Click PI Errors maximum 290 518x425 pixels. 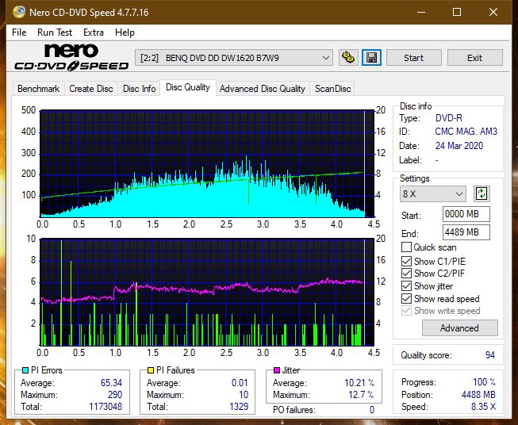[x=115, y=395]
